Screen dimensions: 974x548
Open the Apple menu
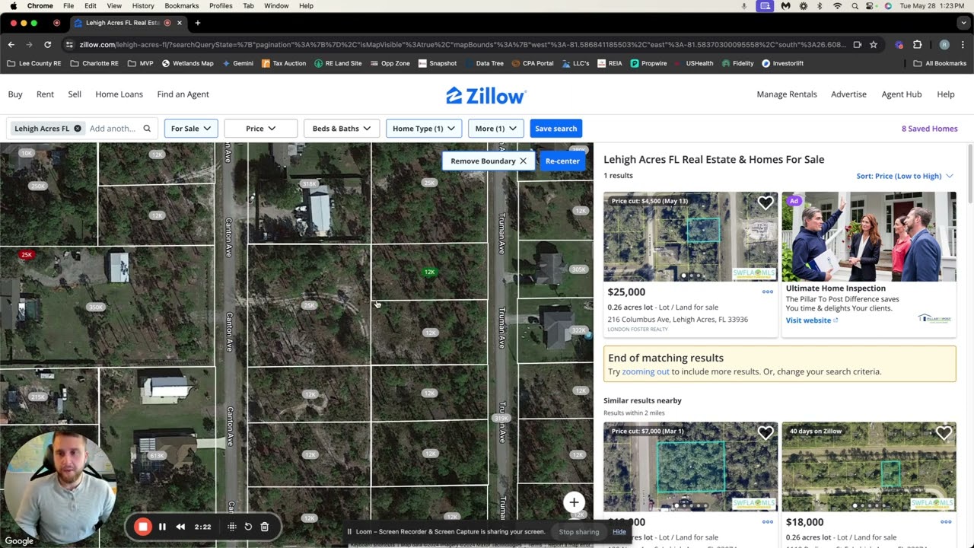click(x=13, y=5)
